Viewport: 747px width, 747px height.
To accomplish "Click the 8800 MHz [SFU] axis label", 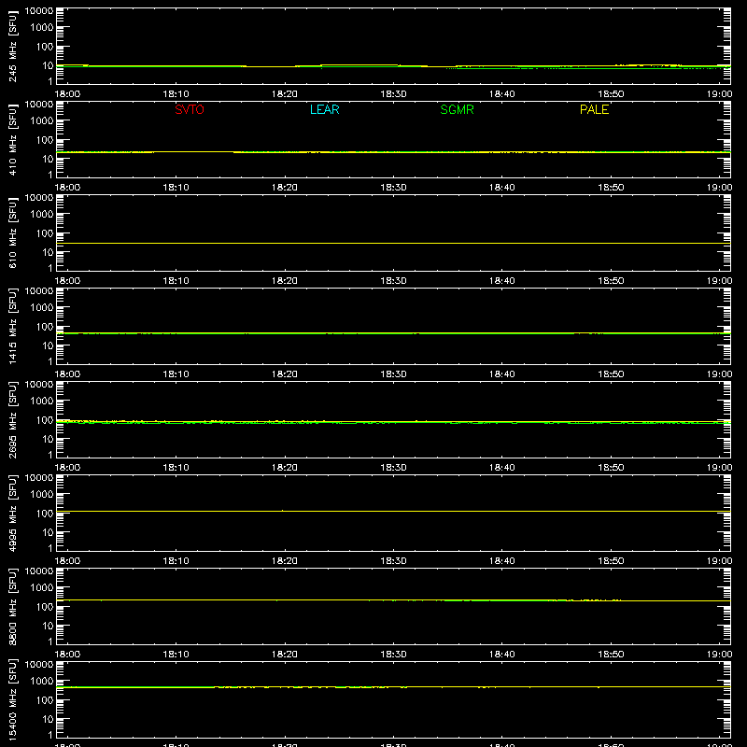I will 13,606.
